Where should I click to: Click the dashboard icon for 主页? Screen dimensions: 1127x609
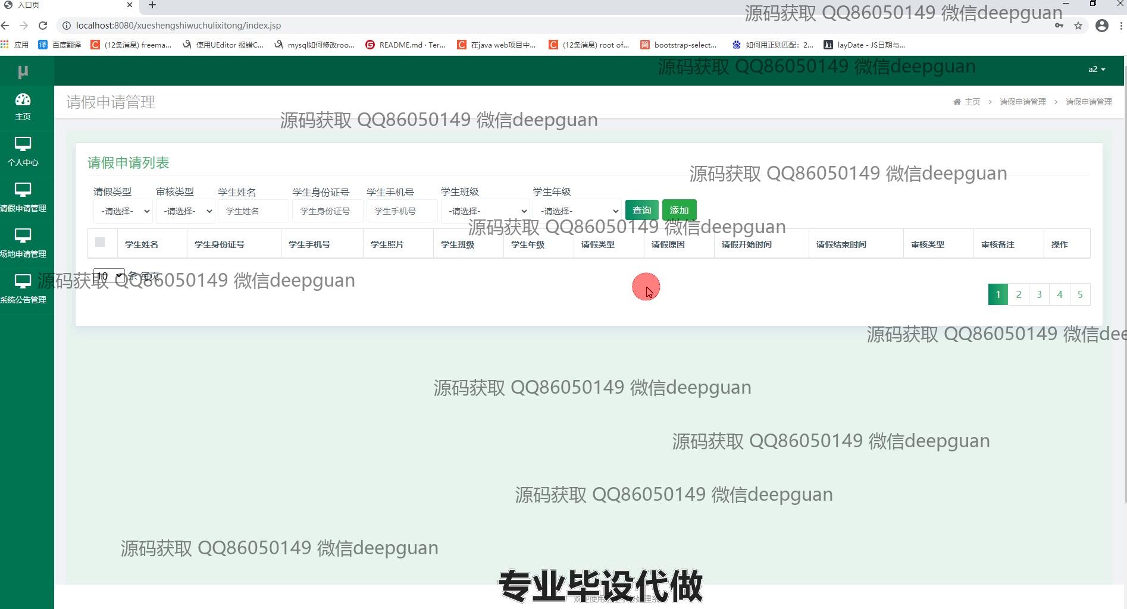[23, 100]
